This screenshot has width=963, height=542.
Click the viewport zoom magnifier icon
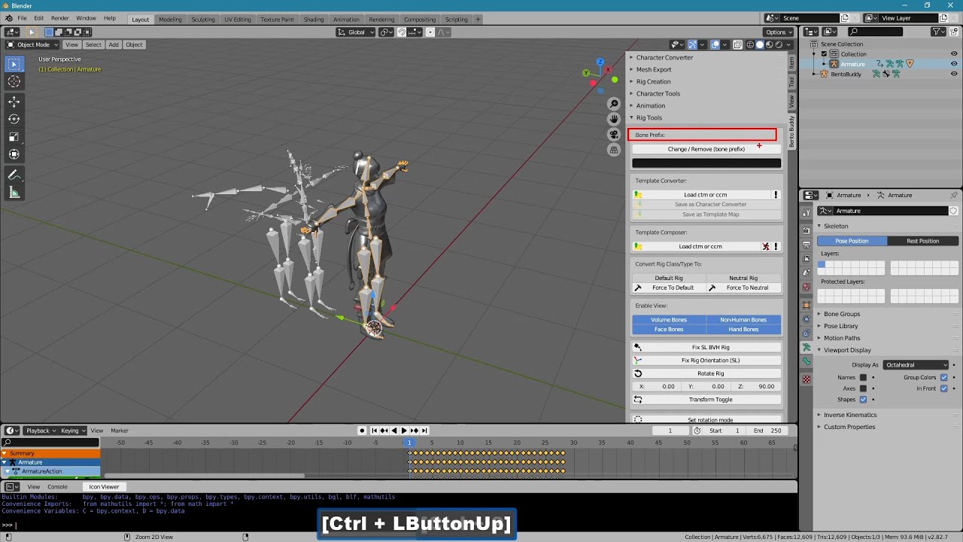coord(614,104)
